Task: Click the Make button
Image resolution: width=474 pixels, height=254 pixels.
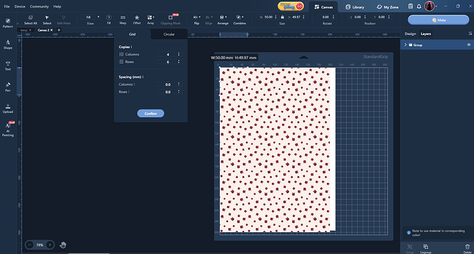Action: pyautogui.click(x=438, y=20)
